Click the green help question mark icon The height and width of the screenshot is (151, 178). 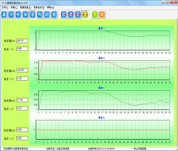[95, 14]
